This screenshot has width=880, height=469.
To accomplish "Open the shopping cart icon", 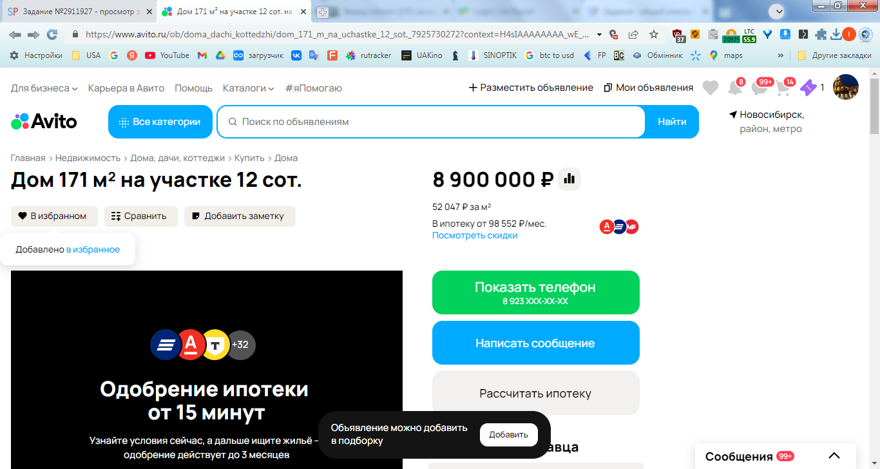I will (783, 88).
